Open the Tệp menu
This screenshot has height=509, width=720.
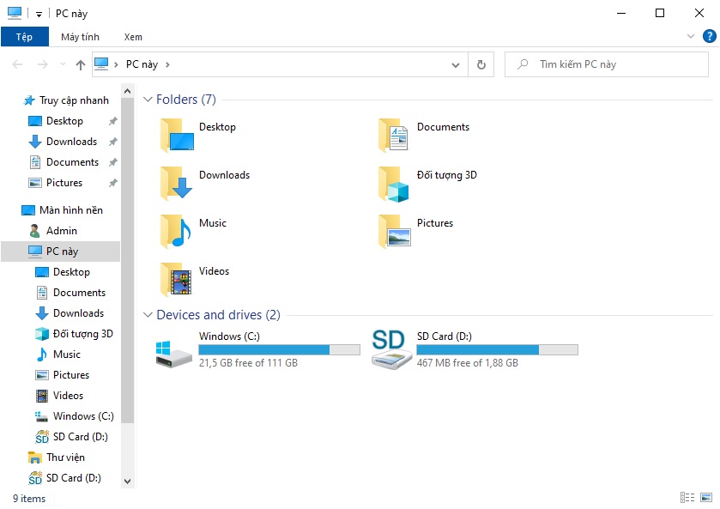(x=25, y=37)
